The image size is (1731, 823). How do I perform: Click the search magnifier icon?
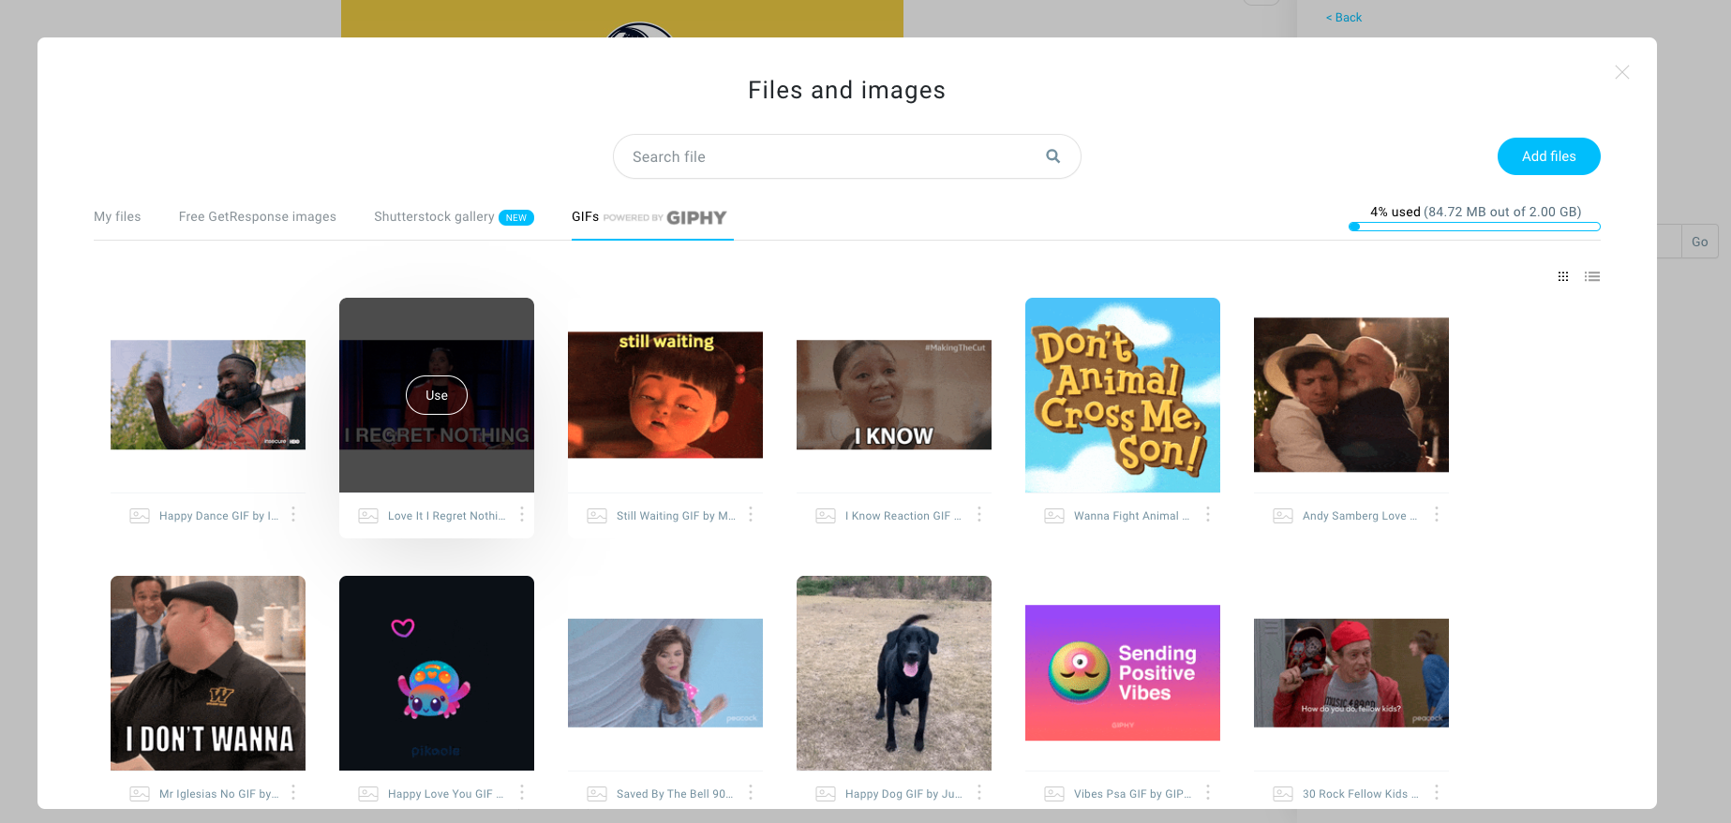pos(1052,156)
